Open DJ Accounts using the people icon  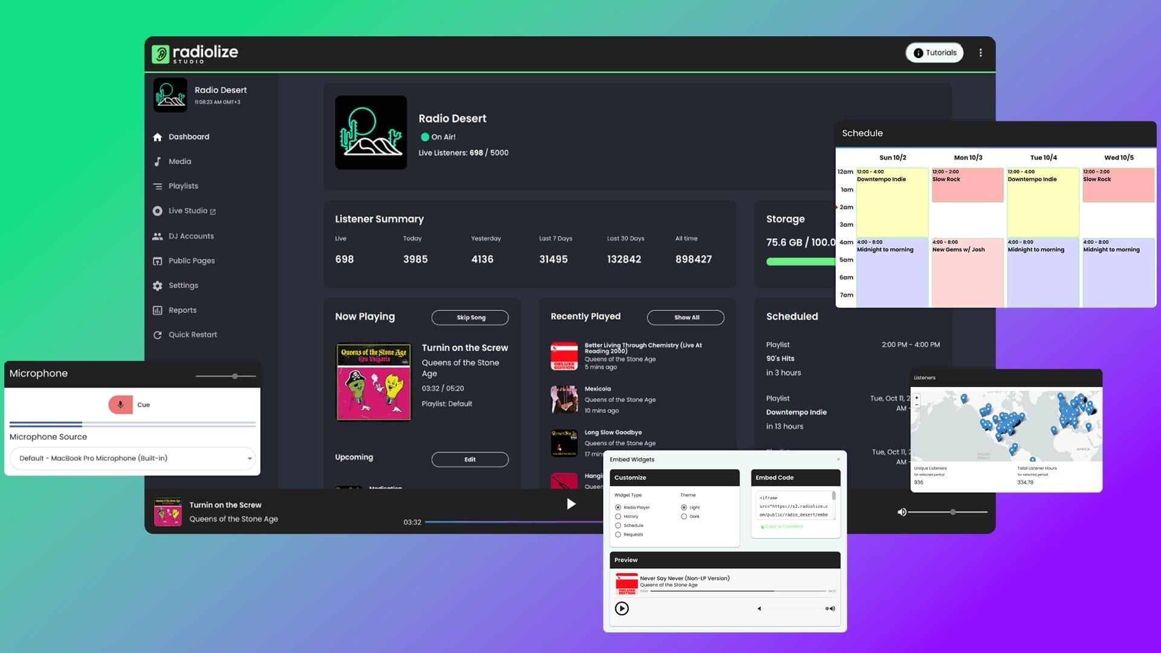(x=158, y=236)
